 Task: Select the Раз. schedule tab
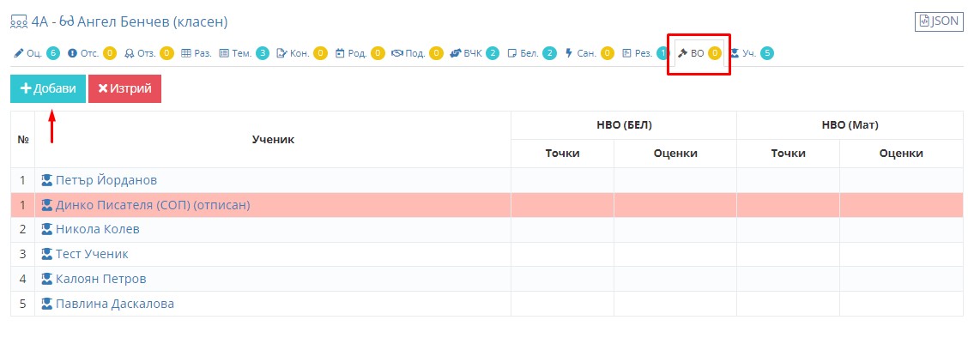pyautogui.click(x=197, y=54)
